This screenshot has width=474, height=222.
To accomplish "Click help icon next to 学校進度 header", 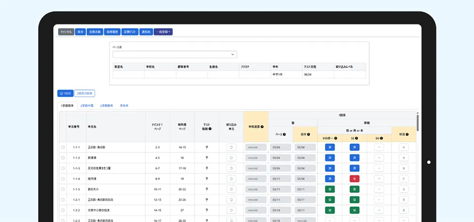I will point(262,127).
